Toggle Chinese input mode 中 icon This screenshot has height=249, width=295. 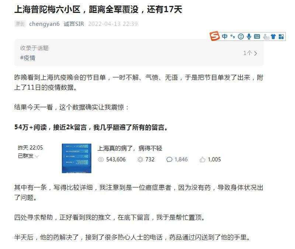225,36
